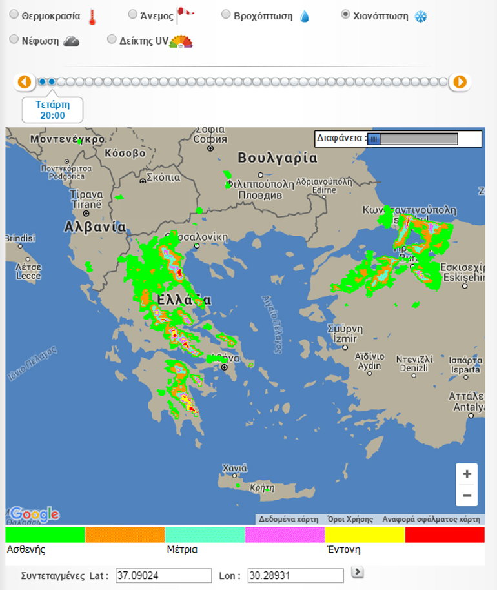Click the UV index gauge icon
This screenshot has width=497, height=590.
(x=181, y=42)
